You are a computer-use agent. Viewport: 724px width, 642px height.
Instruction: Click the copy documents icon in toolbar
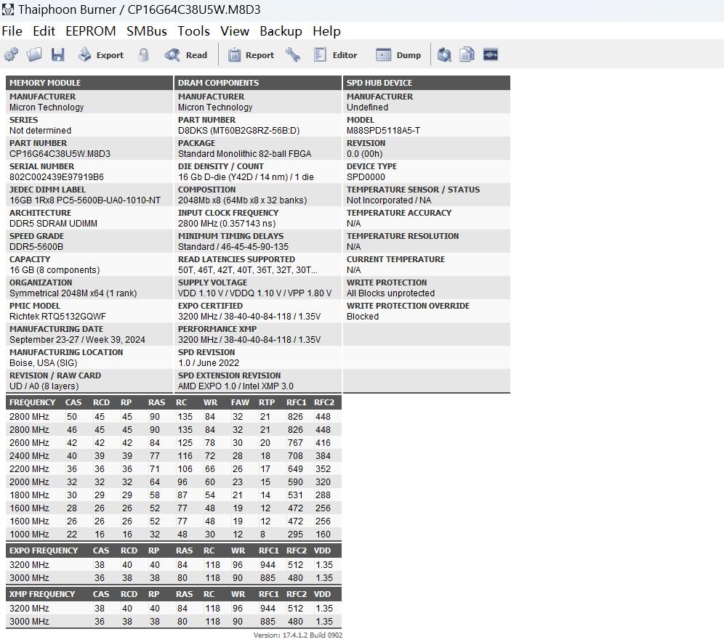tap(467, 55)
